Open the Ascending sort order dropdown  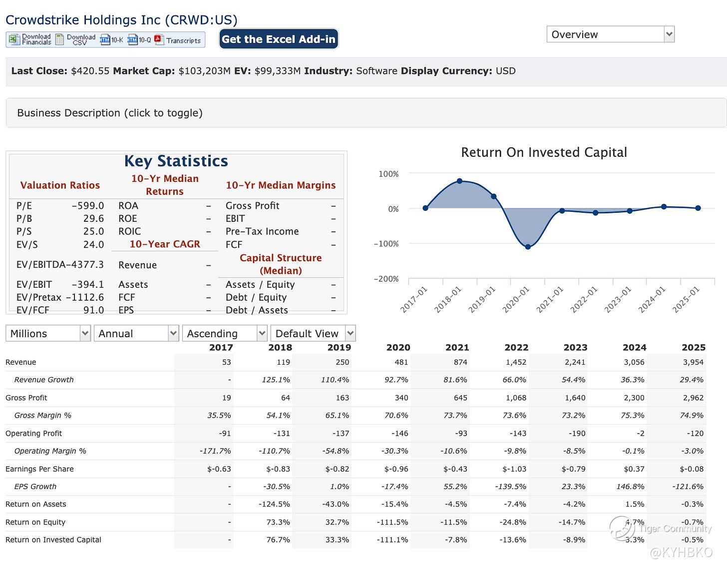click(x=225, y=333)
